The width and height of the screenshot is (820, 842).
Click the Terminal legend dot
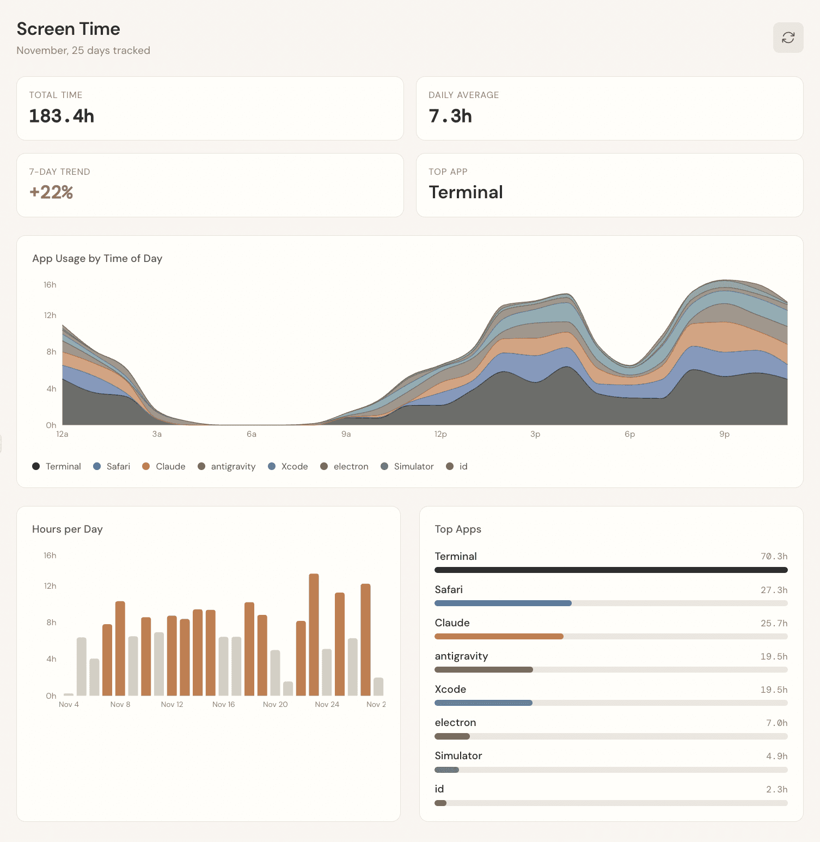click(35, 466)
